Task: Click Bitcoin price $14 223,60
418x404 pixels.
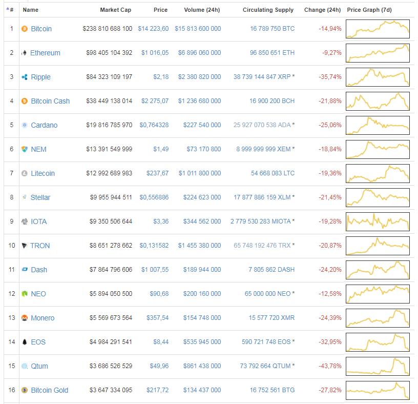Action: 153,29
